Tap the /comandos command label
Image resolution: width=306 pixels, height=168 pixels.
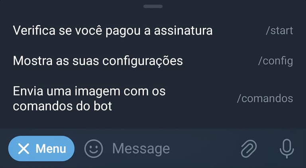(x=265, y=99)
